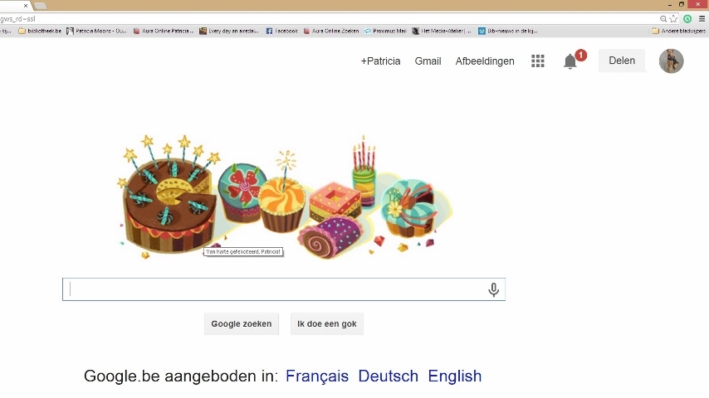Switch Google to Français

317,376
